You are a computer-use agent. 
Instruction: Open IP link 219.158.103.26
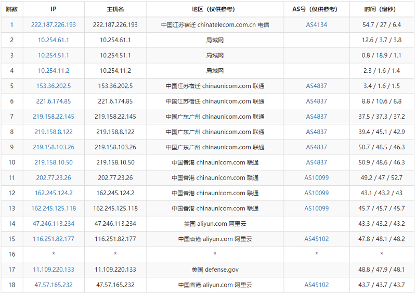pos(54,147)
